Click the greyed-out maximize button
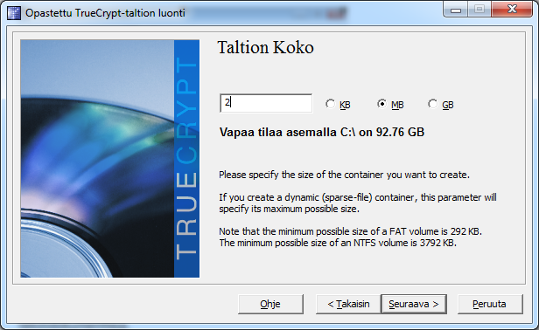 [479, 10]
